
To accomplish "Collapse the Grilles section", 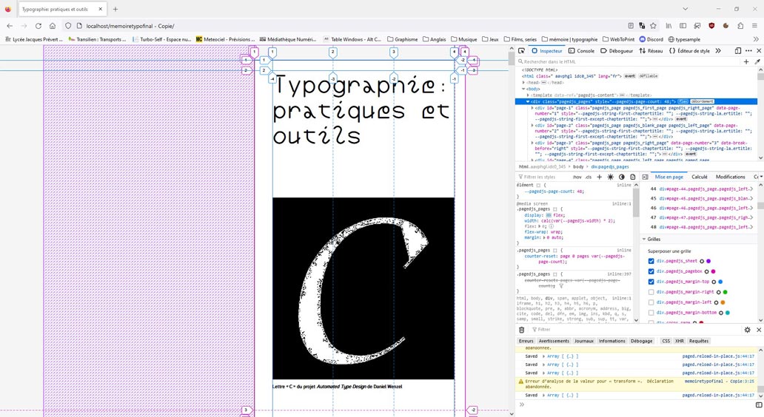I will click(644, 240).
